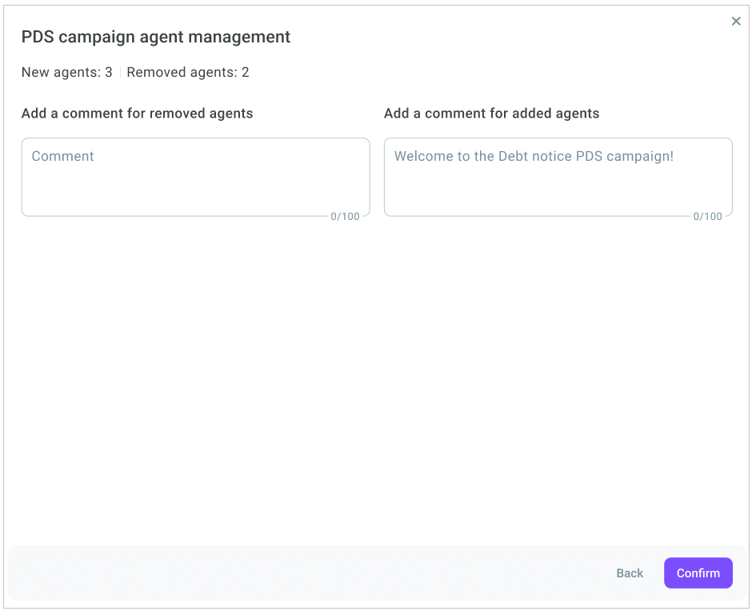
Task: Click the 0/100 counter under removed agents comment
Action: tap(345, 216)
